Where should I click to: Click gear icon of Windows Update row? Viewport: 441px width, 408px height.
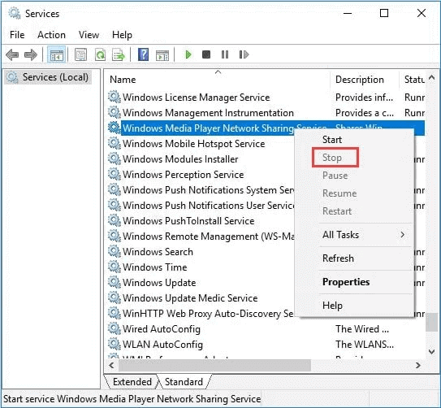(x=115, y=282)
